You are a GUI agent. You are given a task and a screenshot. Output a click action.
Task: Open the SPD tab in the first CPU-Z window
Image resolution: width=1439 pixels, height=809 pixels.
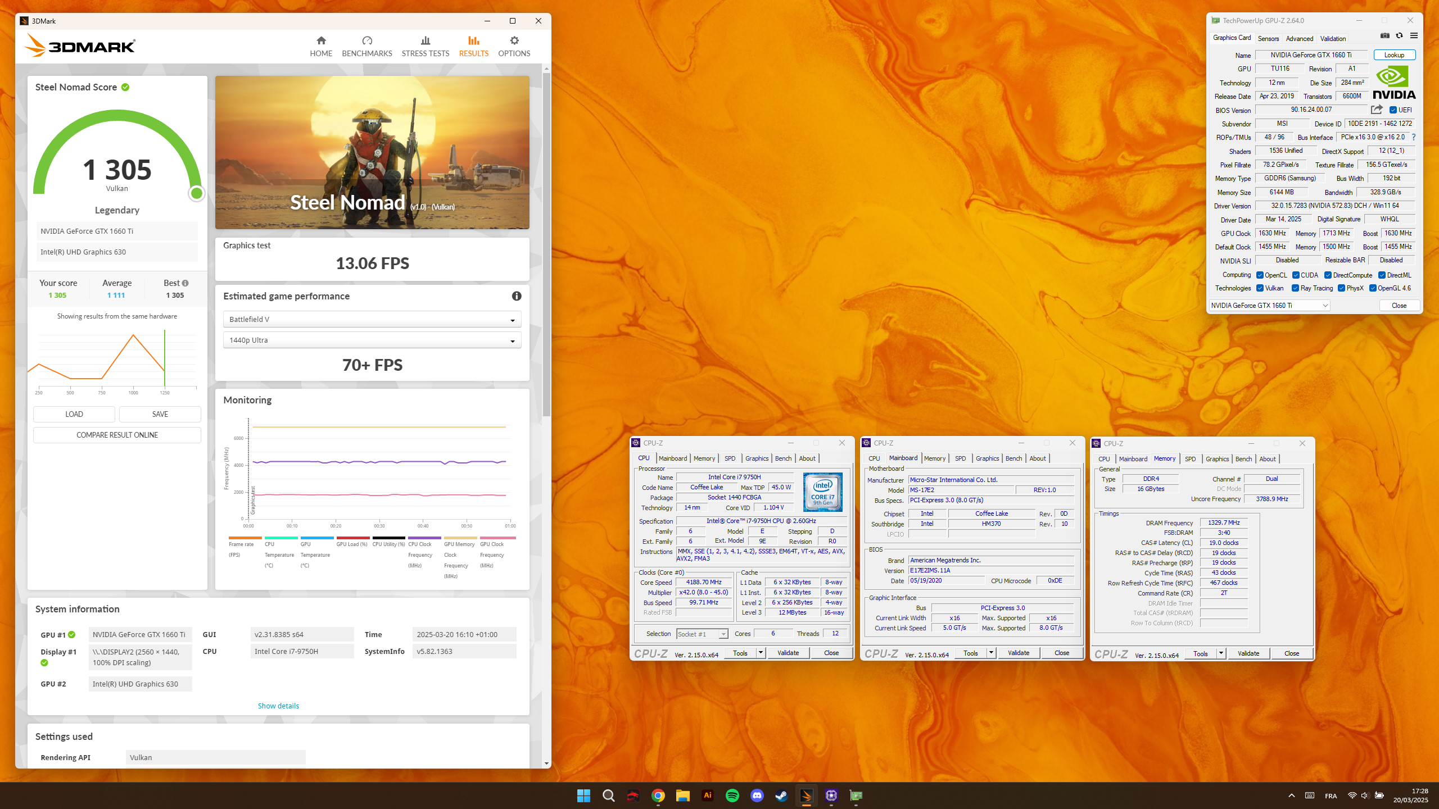click(730, 458)
